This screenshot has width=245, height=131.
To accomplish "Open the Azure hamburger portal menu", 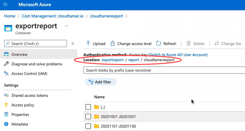I will (5, 5).
